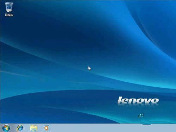The width and height of the screenshot is (176, 132).
Task: Open the Windows Start menu orb
Action: pyautogui.click(x=6, y=128)
